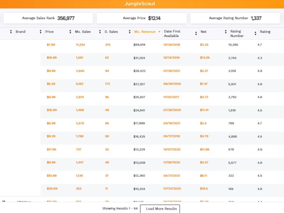284x213 pixels.
Task: Click the 11,254 monthly sales value
Action: [80, 45]
